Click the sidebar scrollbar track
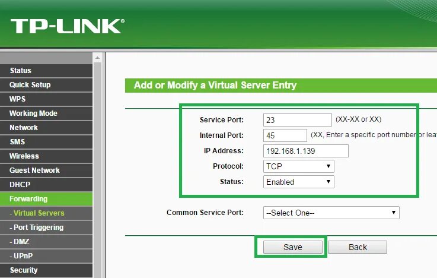437x278 pixels. click(97, 170)
